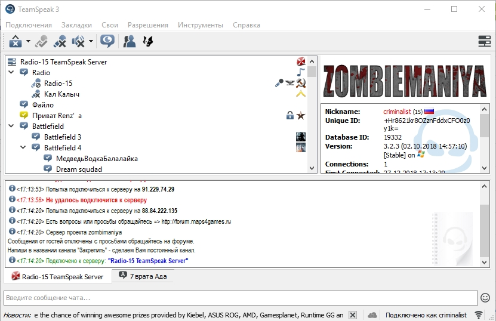This screenshot has width=496, height=321.
Task: Select the МедведьВодкаБалалайка channel
Action: pyautogui.click(x=97, y=159)
